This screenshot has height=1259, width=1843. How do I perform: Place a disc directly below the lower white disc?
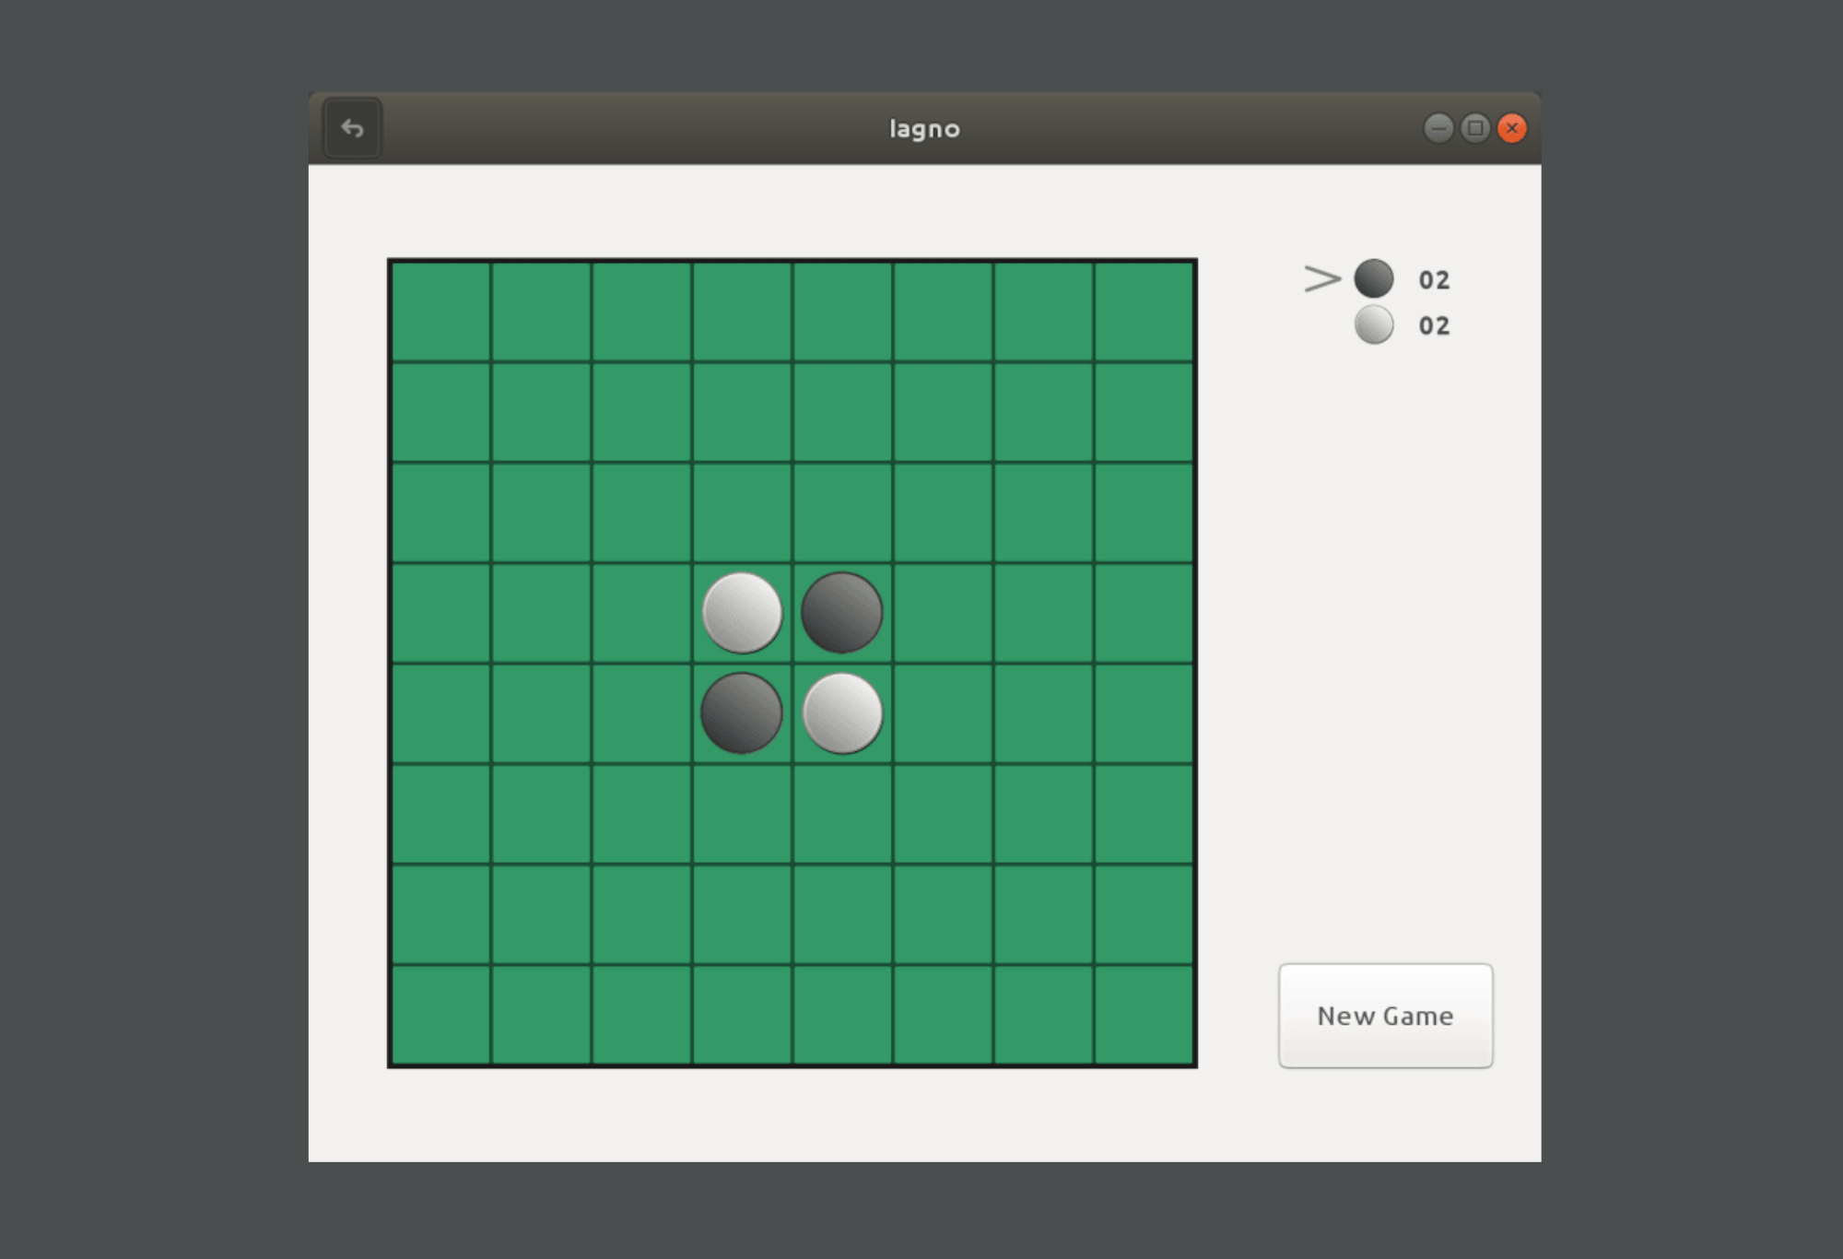[x=842, y=814]
